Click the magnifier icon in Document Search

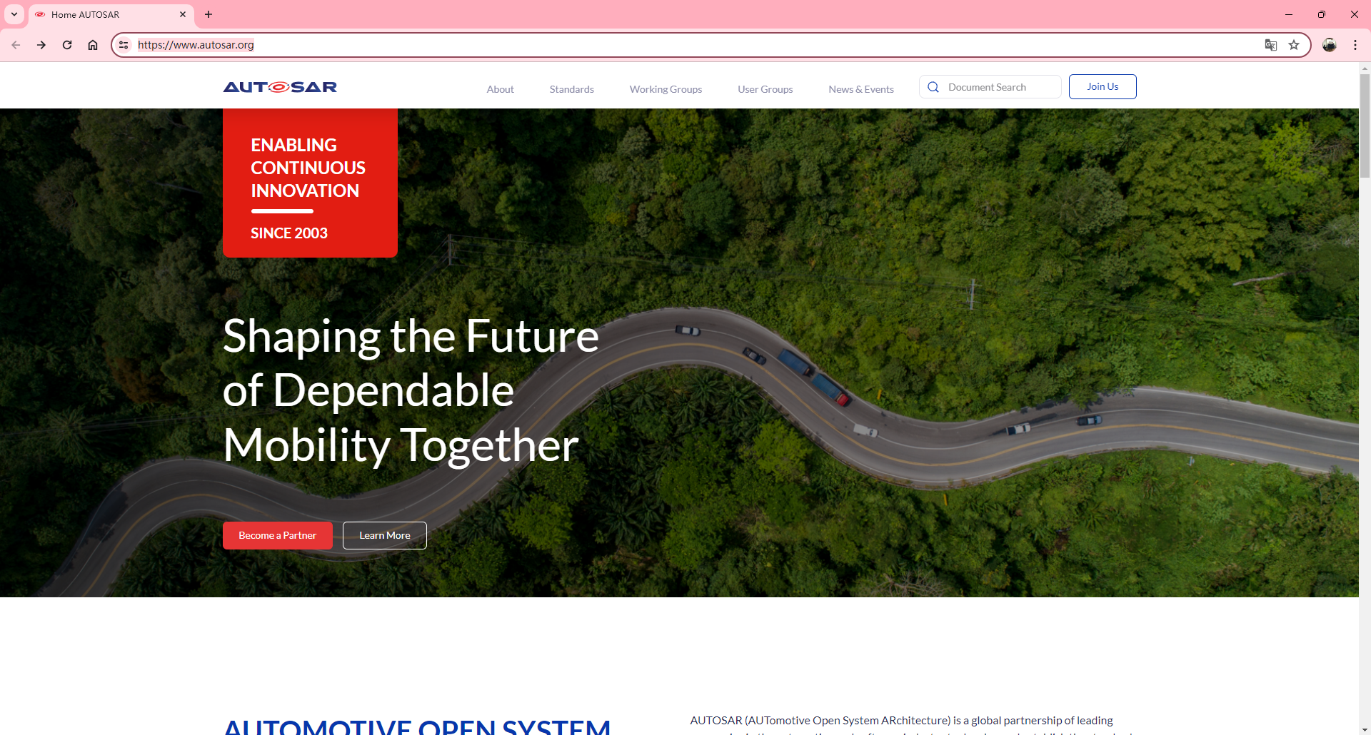933,87
